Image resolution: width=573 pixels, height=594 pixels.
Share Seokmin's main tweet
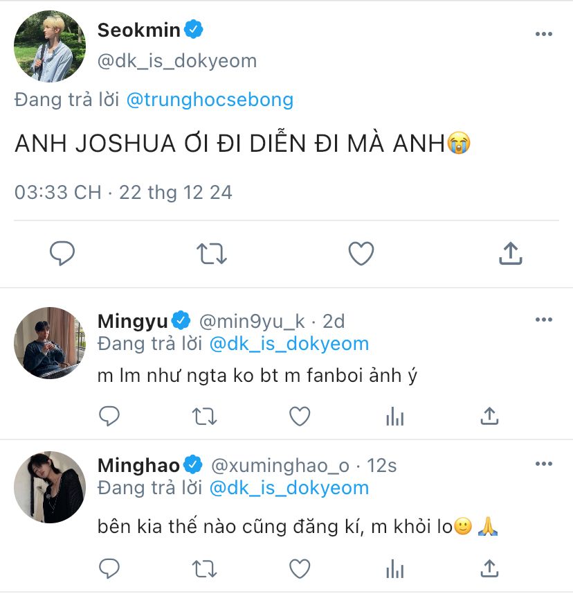point(510,254)
